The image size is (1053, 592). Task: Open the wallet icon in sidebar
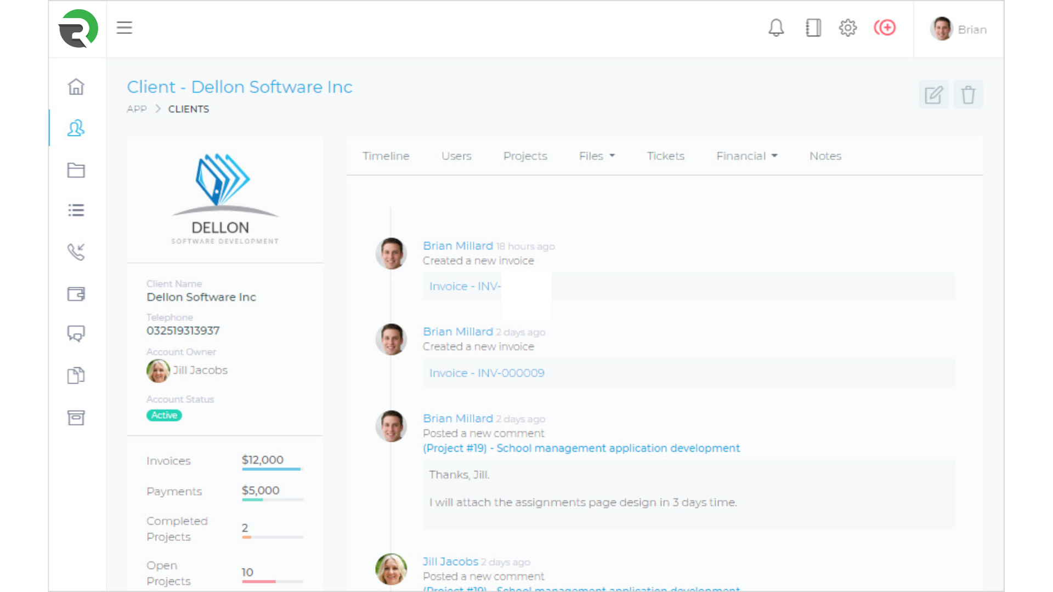click(76, 294)
